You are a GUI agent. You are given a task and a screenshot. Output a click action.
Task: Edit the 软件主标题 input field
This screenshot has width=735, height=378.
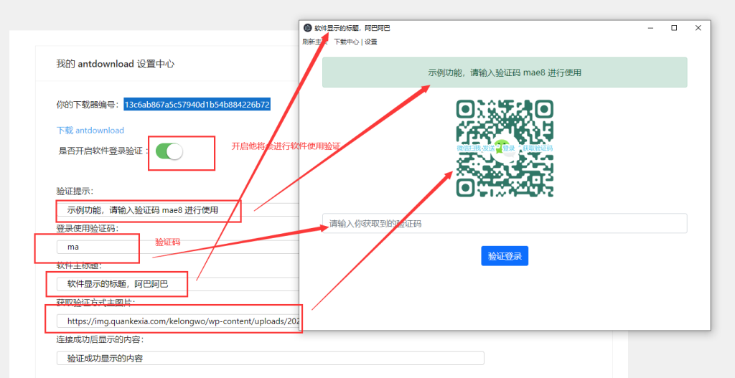[x=177, y=284]
